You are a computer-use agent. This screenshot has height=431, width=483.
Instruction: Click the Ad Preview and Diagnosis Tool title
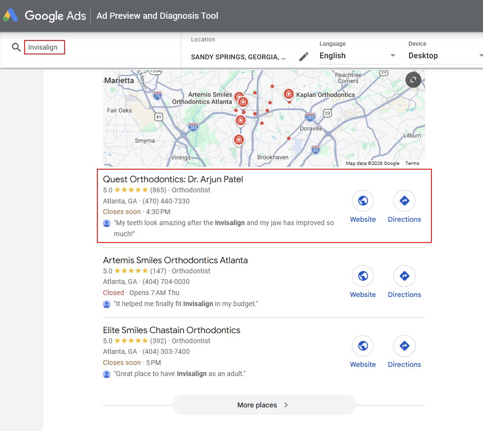tap(158, 16)
